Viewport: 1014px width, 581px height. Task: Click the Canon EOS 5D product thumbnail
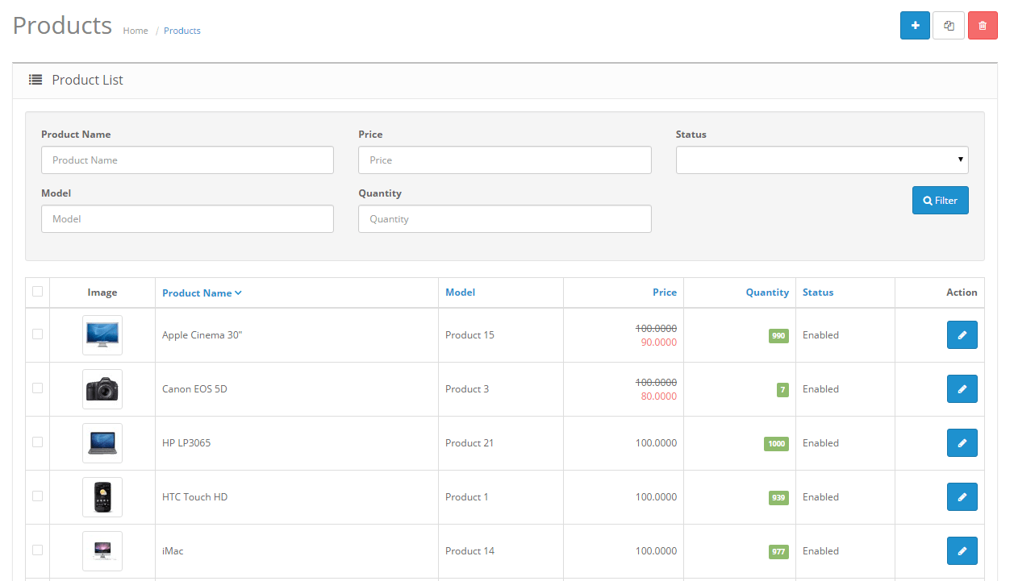[102, 388]
